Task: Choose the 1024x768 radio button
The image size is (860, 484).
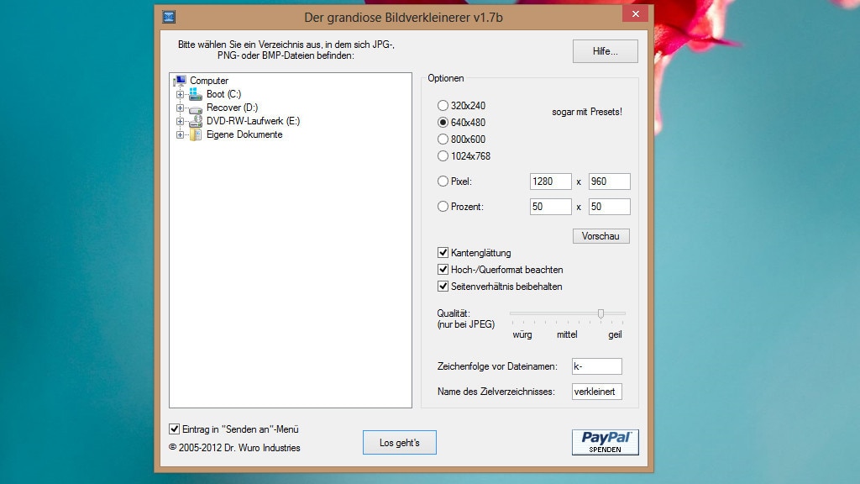Action: click(443, 156)
